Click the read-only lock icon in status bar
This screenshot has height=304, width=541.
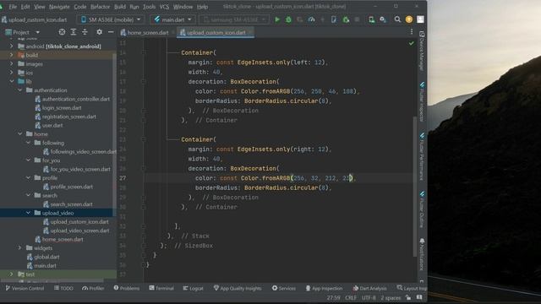(408, 297)
